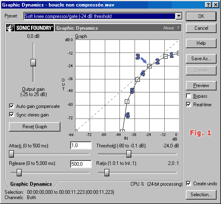Screen dimensions: 221x204
Task: Click the Release value input field
Action: [x=81, y=164]
